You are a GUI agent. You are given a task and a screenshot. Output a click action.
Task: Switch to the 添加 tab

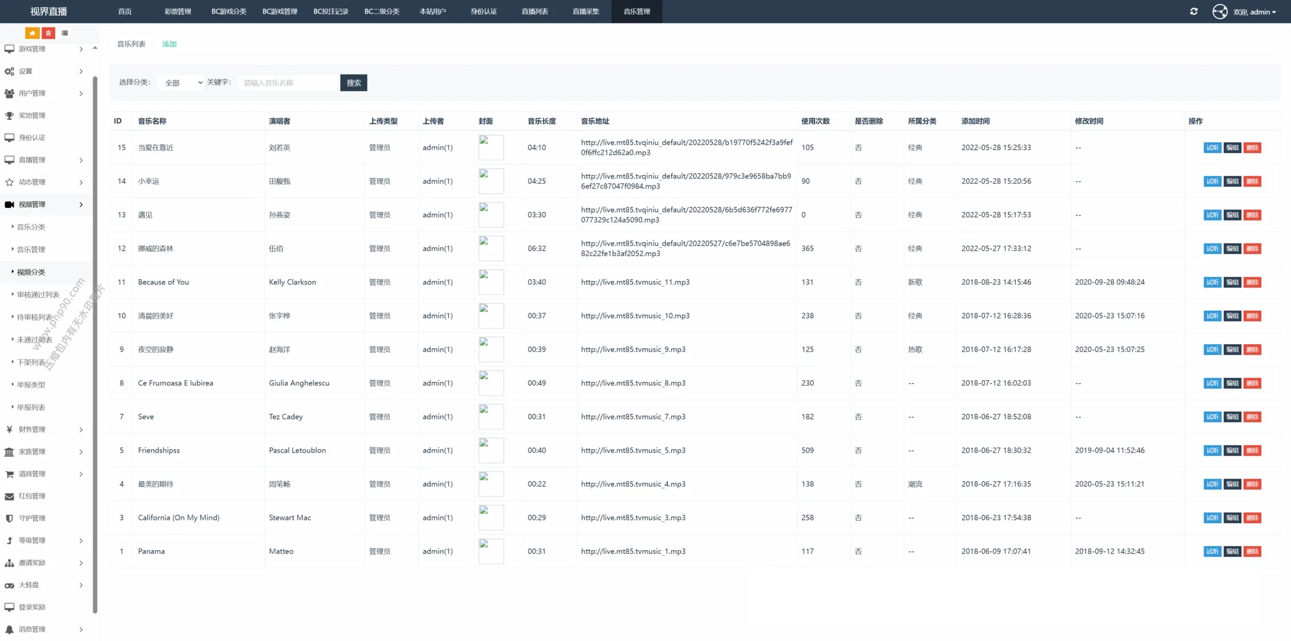tap(169, 44)
